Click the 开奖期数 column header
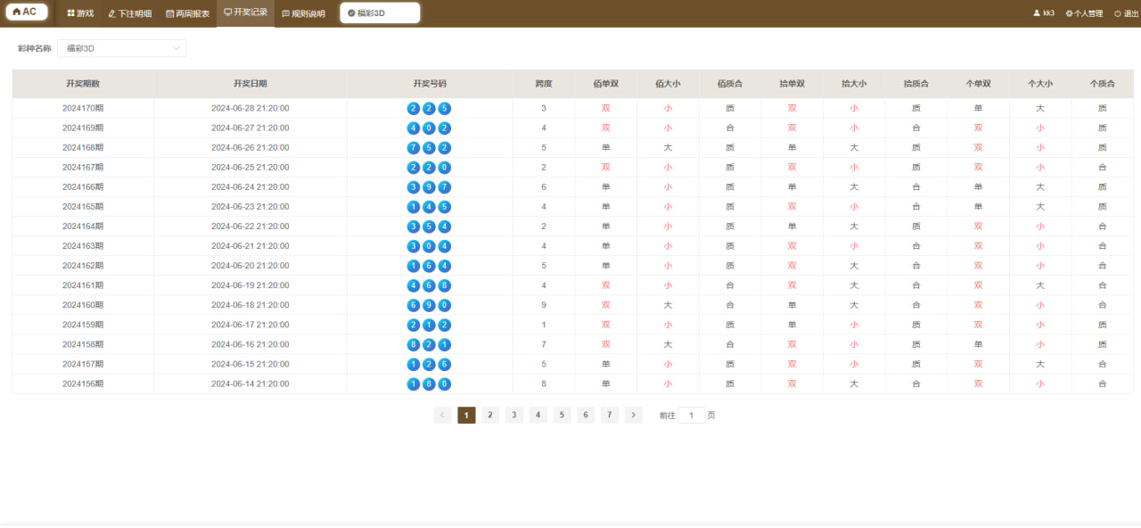This screenshot has width=1141, height=528. [x=83, y=84]
